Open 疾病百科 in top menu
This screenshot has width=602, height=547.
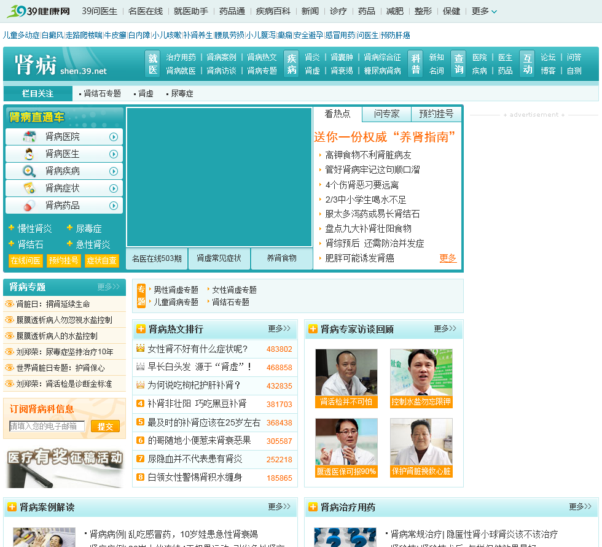pos(273,11)
